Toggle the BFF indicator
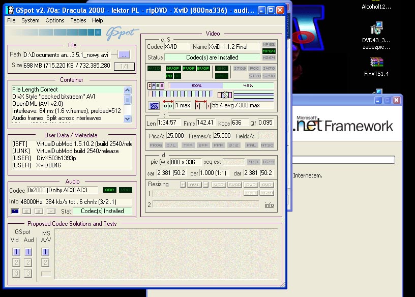 pyautogui.click(x=203, y=145)
